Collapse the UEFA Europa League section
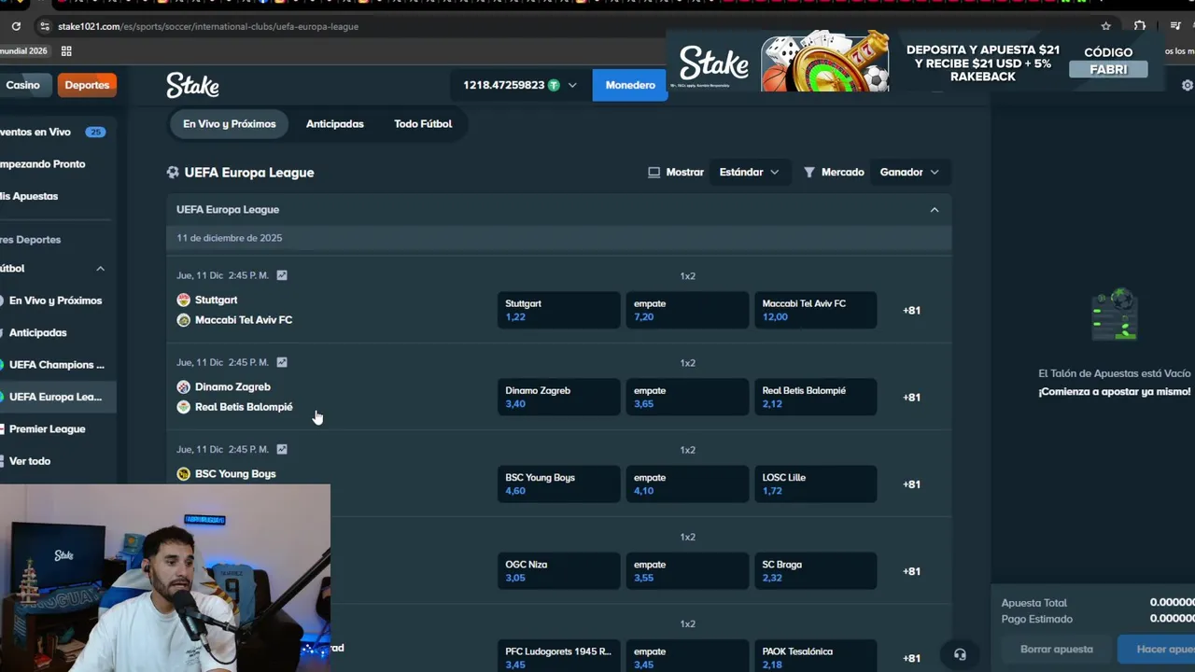1195x672 pixels. click(935, 210)
